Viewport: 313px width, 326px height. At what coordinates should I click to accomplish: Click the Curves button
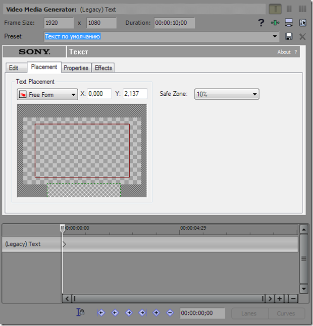pyautogui.click(x=286, y=313)
